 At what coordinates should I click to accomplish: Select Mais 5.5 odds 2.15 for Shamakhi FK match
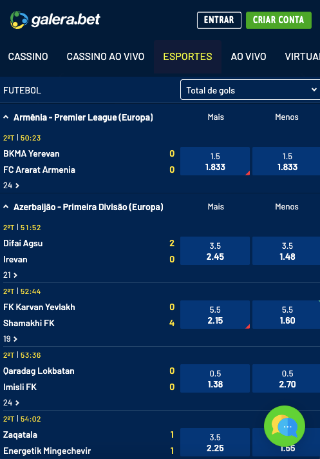coord(215,315)
